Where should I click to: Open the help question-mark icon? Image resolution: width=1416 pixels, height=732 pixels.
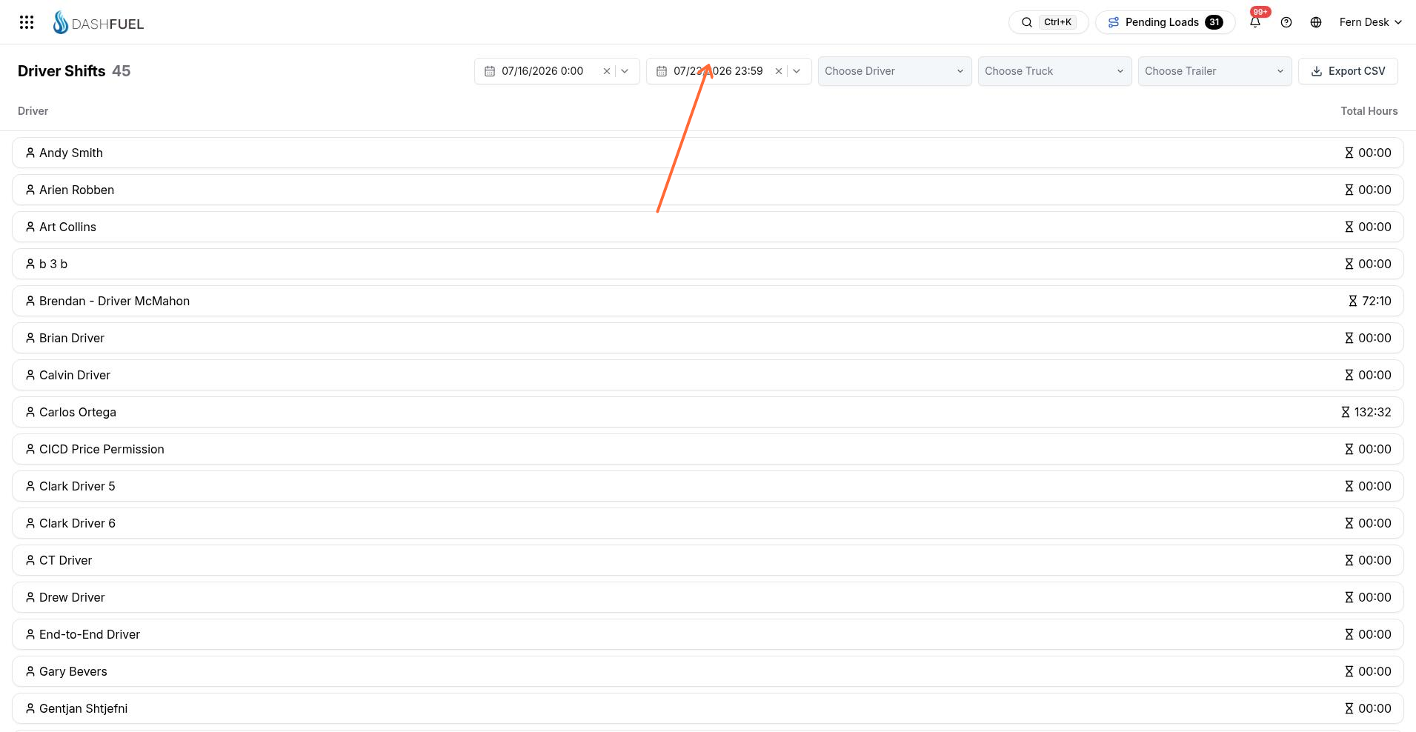pos(1286,22)
